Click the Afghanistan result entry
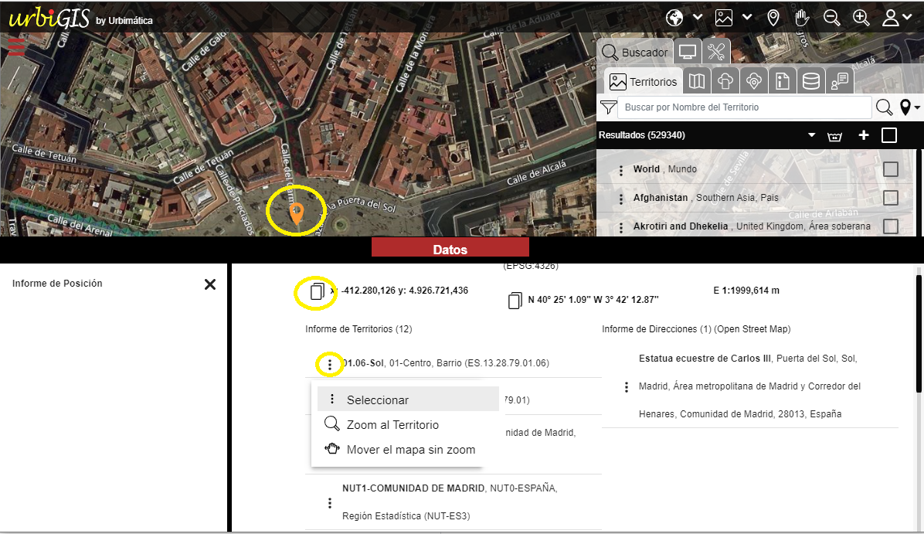The image size is (924, 534). [x=705, y=198]
